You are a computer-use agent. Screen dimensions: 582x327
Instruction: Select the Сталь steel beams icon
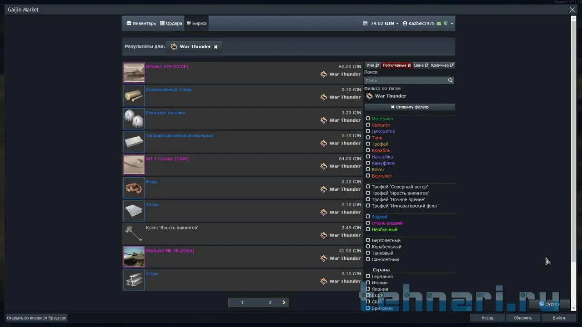click(134, 280)
